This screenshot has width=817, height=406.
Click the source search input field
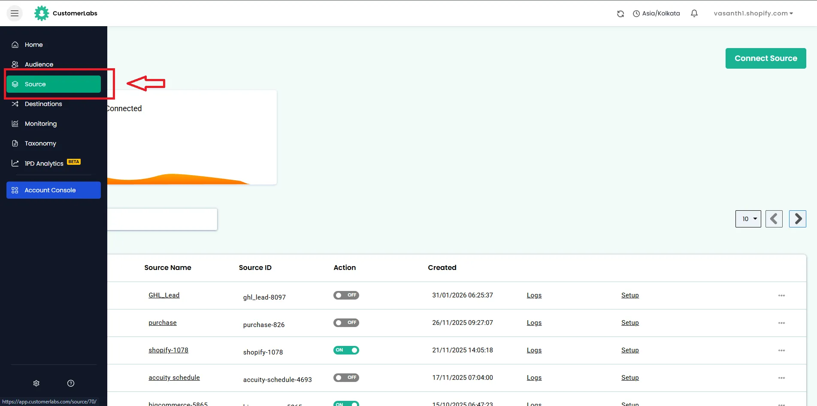click(162, 219)
